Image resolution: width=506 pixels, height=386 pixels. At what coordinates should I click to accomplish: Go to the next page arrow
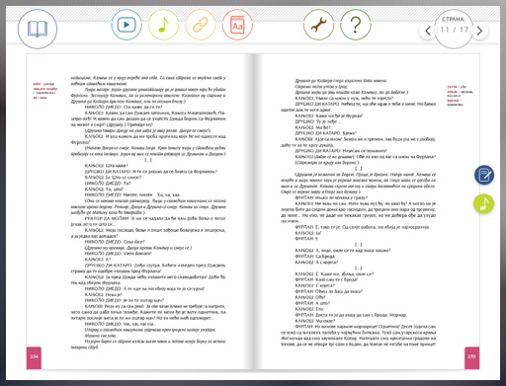479,31
